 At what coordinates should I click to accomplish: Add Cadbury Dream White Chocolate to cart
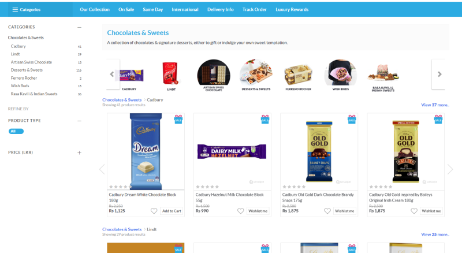[x=172, y=211]
